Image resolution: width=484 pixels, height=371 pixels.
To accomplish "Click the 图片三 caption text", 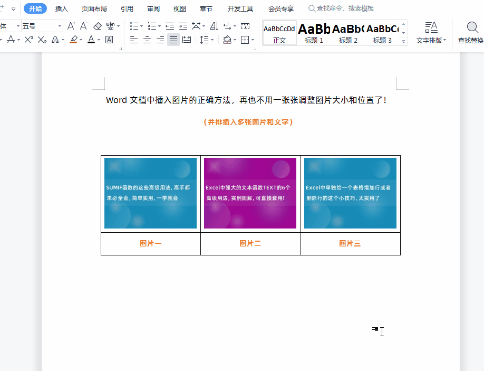I will click(x=350, y=243).
